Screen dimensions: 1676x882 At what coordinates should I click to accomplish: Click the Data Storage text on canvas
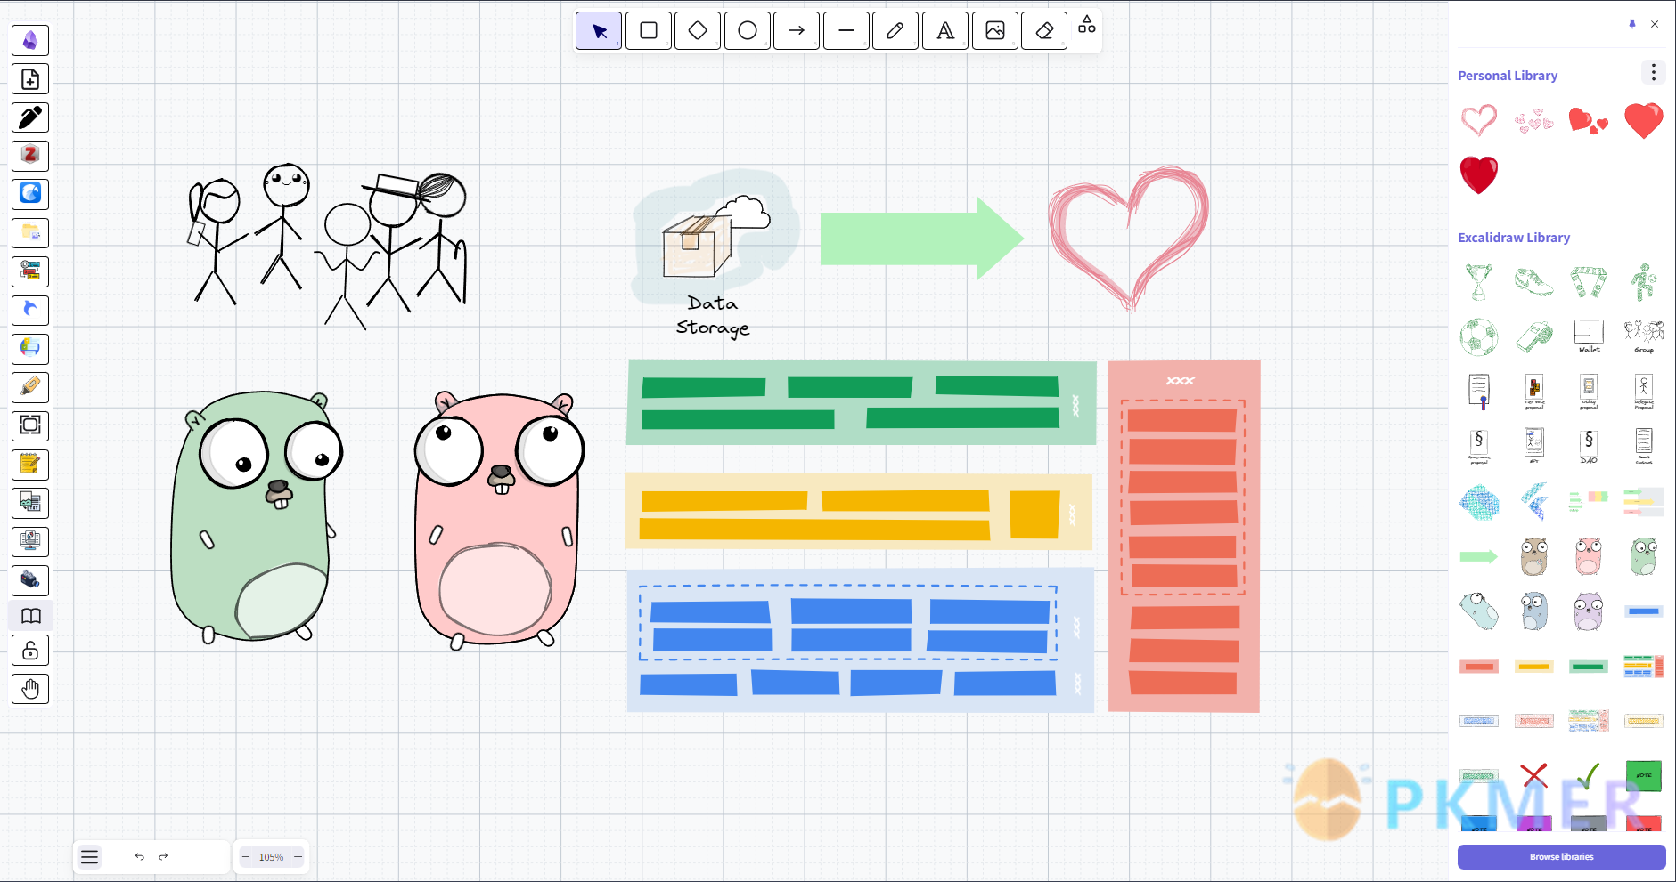pyautogui.click(x=713, y=316)
